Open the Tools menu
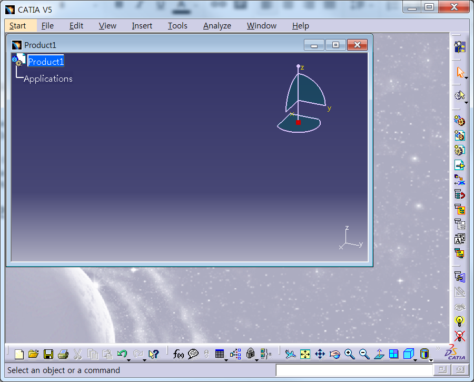This screenshot has width=474, height=382. [177, 26]
